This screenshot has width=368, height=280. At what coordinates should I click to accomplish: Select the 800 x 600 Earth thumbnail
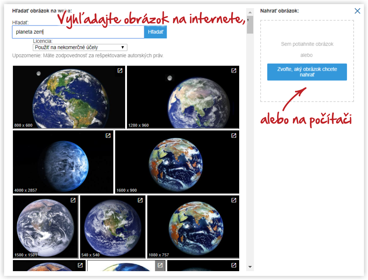point(69,97)
